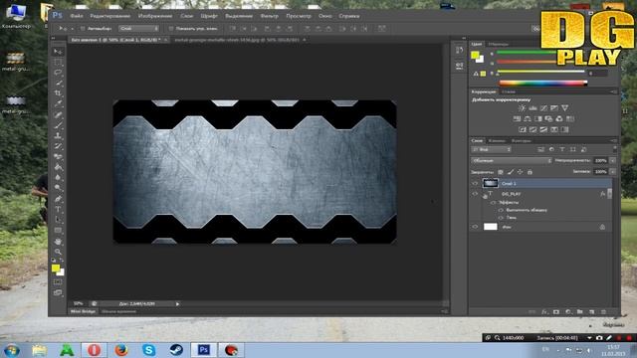
Task: Toggle visibility of Эффекты on DG_PLAY
Action: [494, 202]
